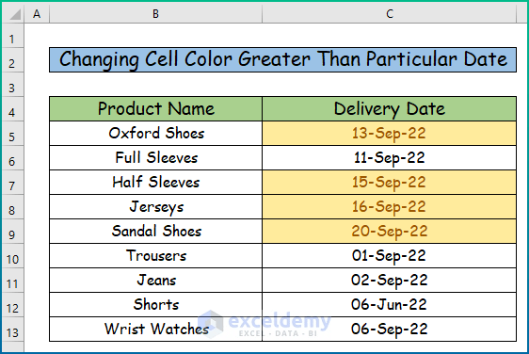The height and width of the screenshot is (354, 529).
Task: Select row 1 header
Action: 13,36
